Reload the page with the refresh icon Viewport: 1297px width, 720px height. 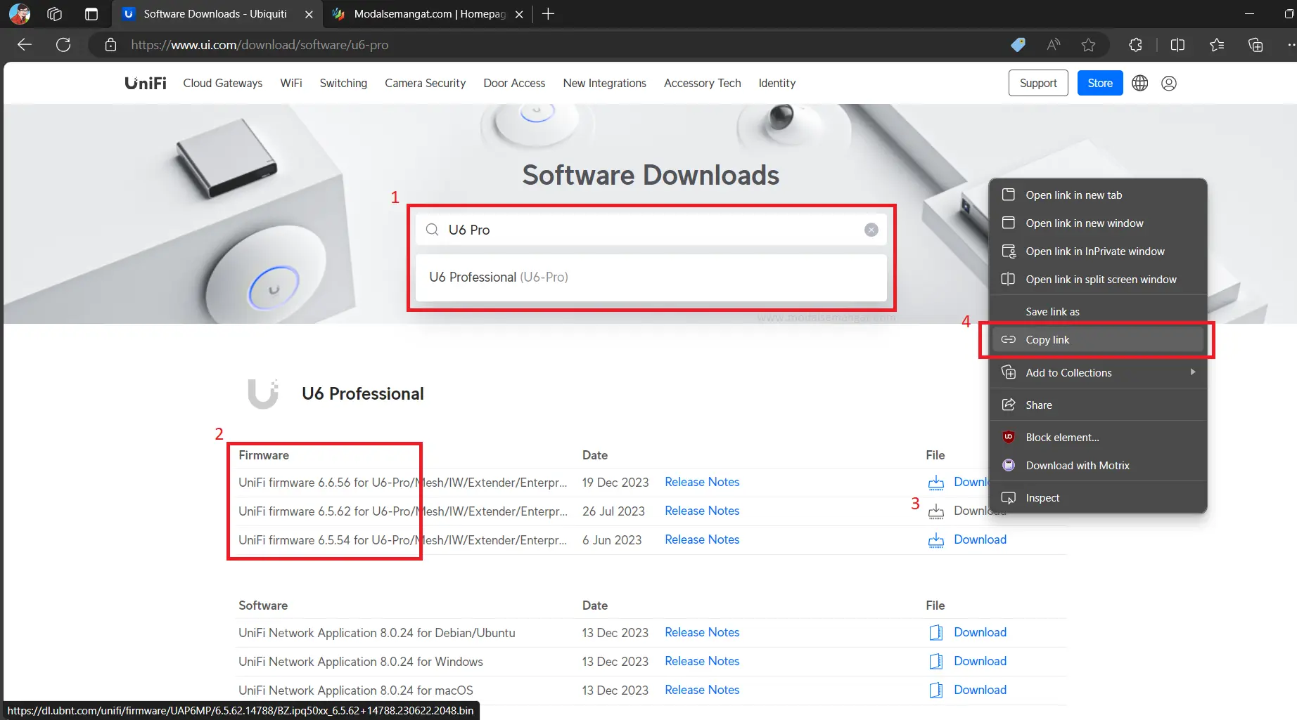tap(63, 45)
